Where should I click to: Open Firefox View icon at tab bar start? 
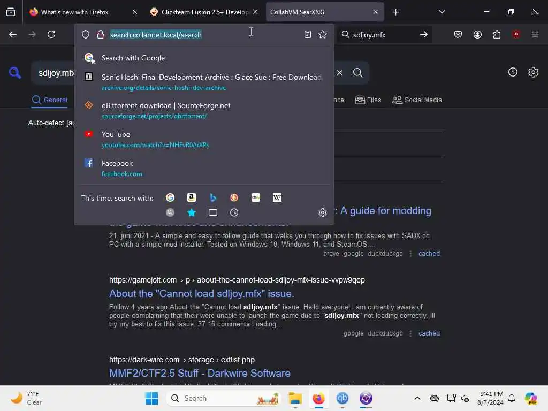pyautogui.click(x=11, y=12)
